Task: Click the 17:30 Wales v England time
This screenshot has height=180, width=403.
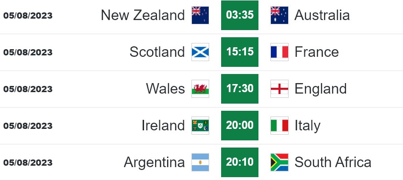Action: point(240,89)
